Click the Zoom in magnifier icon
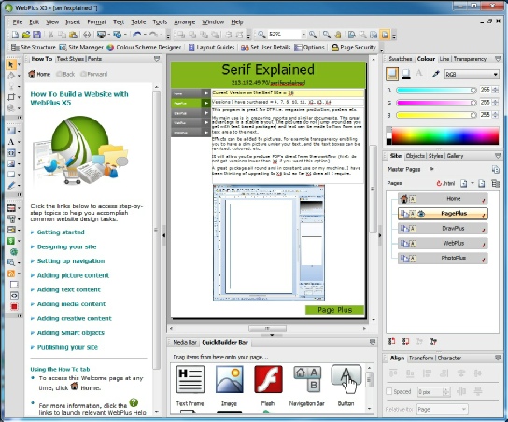 pos(313,35)
